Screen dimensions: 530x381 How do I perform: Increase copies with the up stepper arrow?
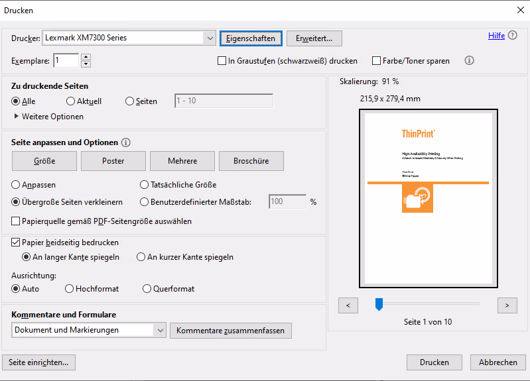[x=86, y=57]
